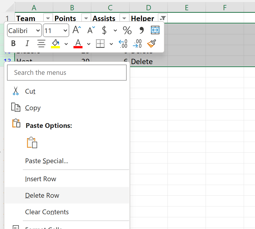This screenshot has width=255, height=229.
Task: Apply Percent Style formatting
Action: pos(127,30)
